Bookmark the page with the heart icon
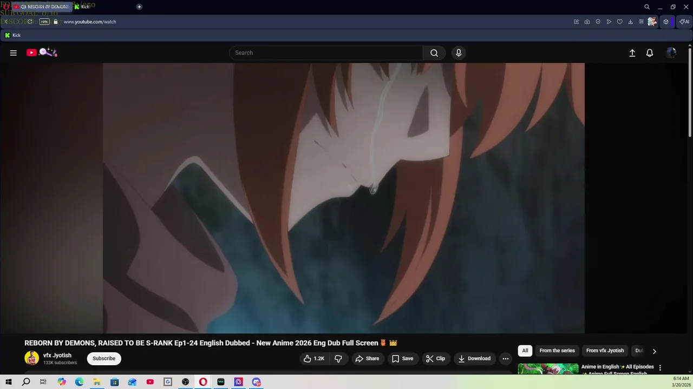693x389 pixels. point(620,22)
